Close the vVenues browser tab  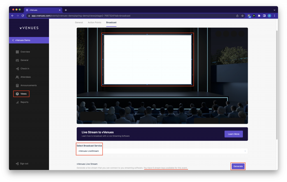(x=60, y=10)
